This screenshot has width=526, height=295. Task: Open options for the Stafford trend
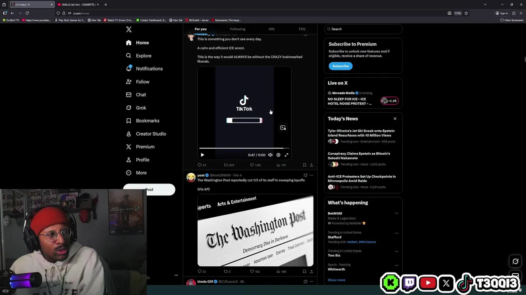tap(397, 233)
